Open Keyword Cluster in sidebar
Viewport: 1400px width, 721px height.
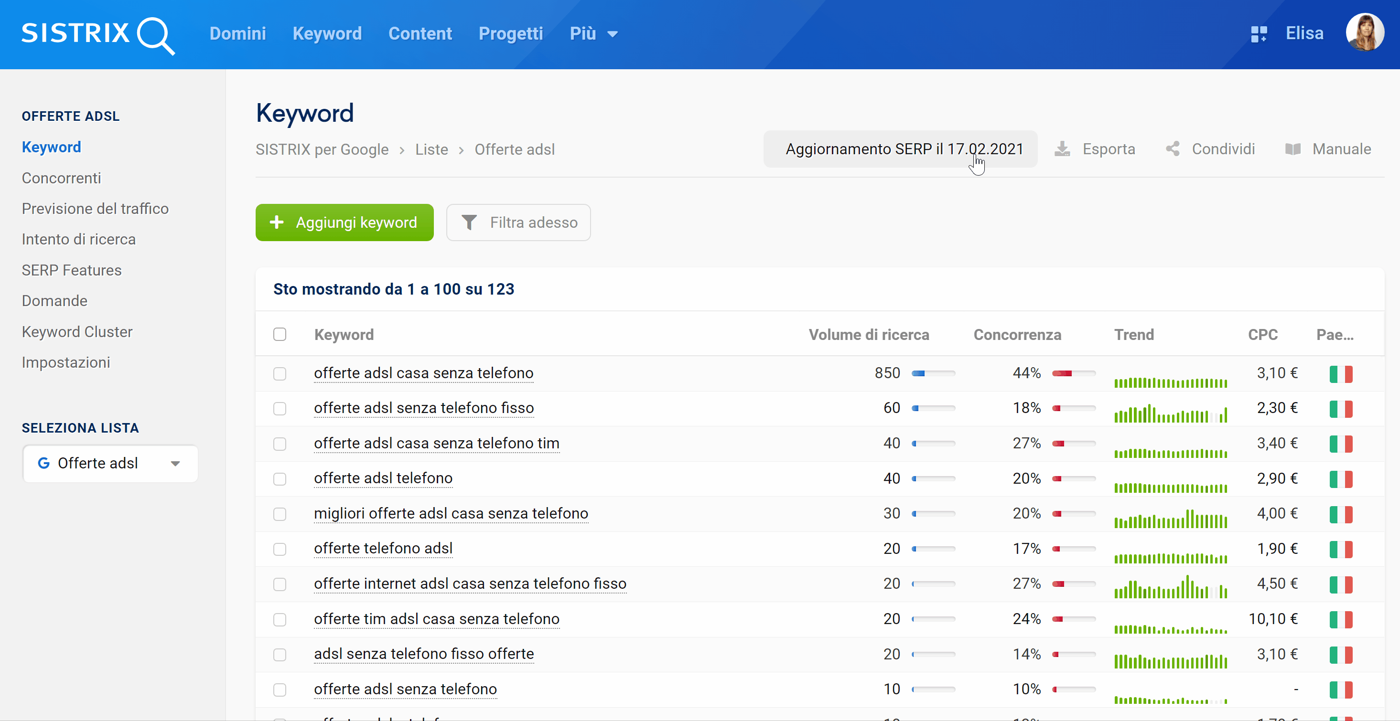point(77,332)
